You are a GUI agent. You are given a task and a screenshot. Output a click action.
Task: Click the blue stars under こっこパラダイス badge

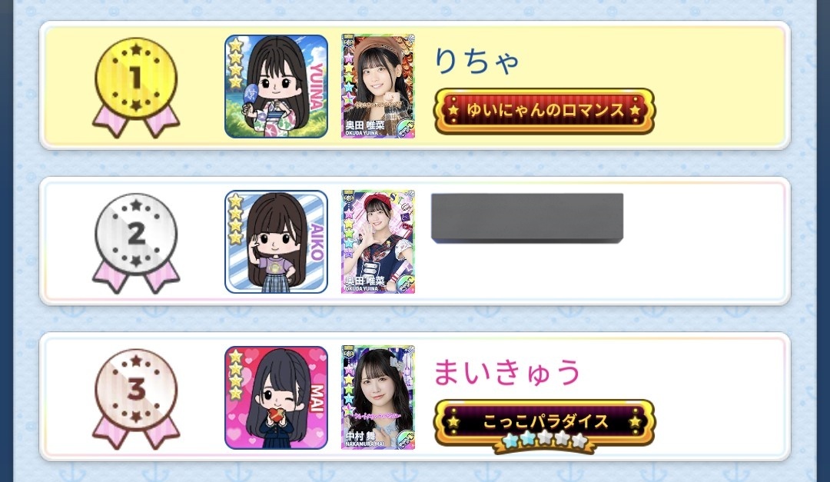pyautogui.click(x=545, y=440)
